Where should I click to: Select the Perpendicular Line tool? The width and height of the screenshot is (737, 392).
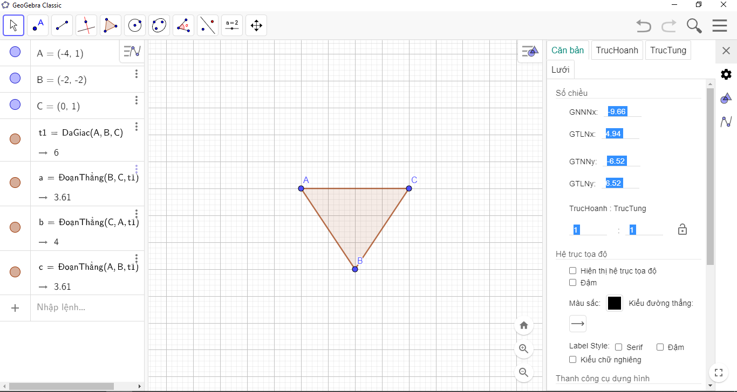(86, 25)
